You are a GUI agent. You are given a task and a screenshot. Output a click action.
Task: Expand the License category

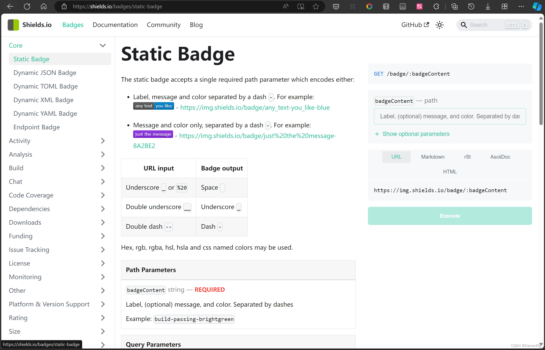[x=103, y=263]
